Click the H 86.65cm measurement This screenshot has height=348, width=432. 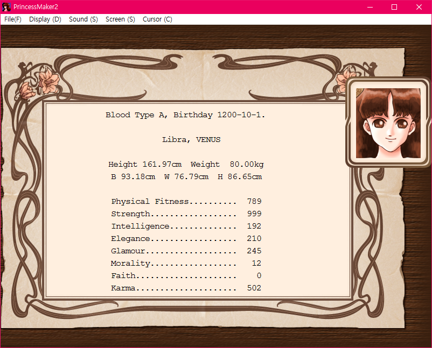240,176
